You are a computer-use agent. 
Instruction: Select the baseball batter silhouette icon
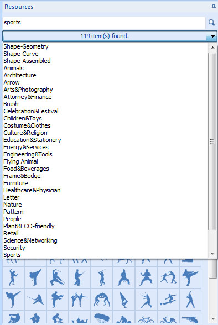[190, 300]
